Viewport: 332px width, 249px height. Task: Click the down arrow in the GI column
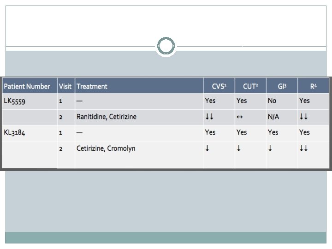pos(270,148)
